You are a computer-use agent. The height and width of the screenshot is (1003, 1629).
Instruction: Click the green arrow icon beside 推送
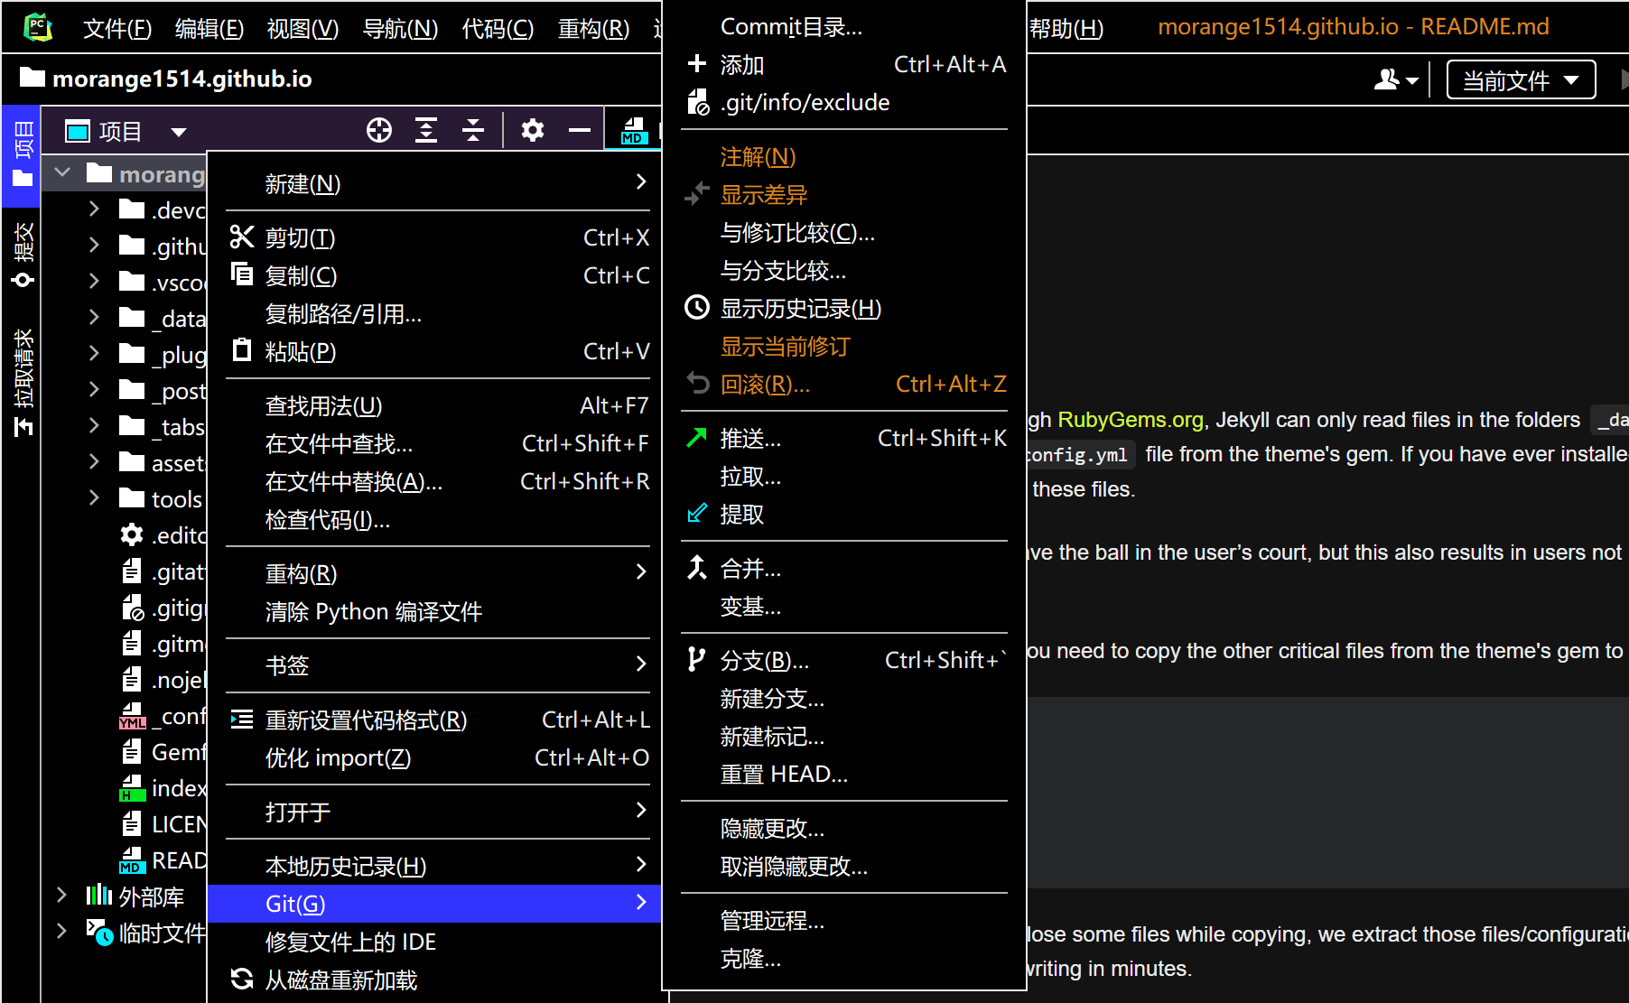click(x=697, y=438)
